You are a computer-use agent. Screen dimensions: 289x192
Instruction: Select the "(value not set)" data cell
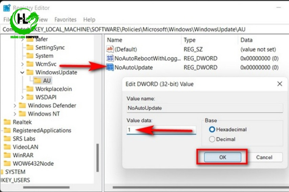[258, 49]
